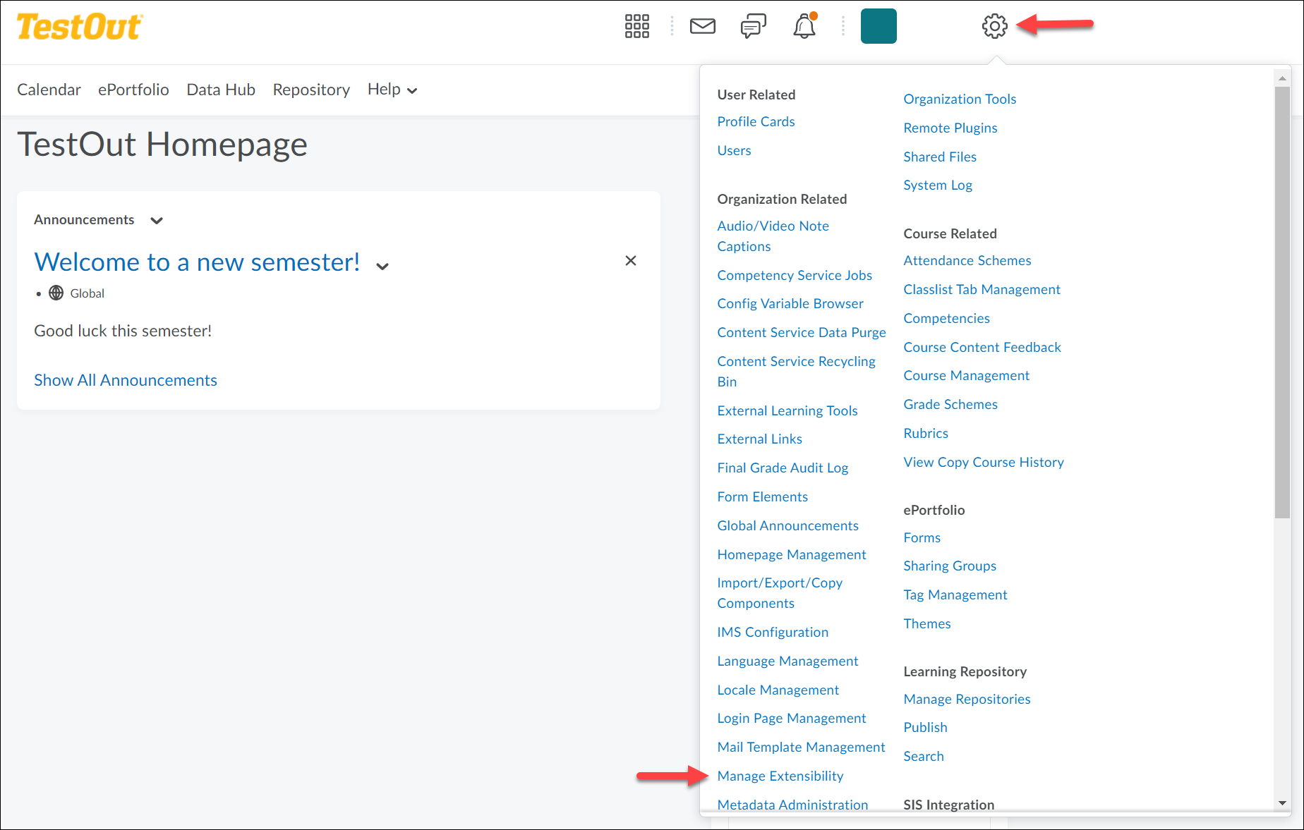Open the chat messages icon
The width and height of the screenshot is (1304, 830).
pyautogui.click(x=753, y=25)
